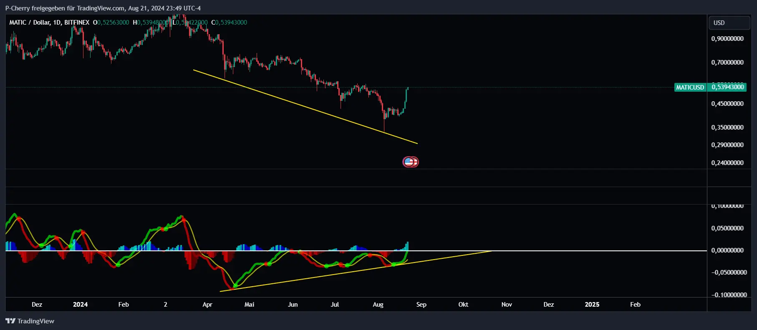Click the Okt label on time axis
Viewport: 757px width, 330px height.
click(463, 304)
